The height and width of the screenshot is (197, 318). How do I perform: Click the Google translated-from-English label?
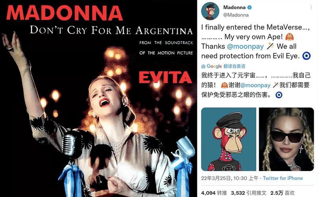point(223,66)
